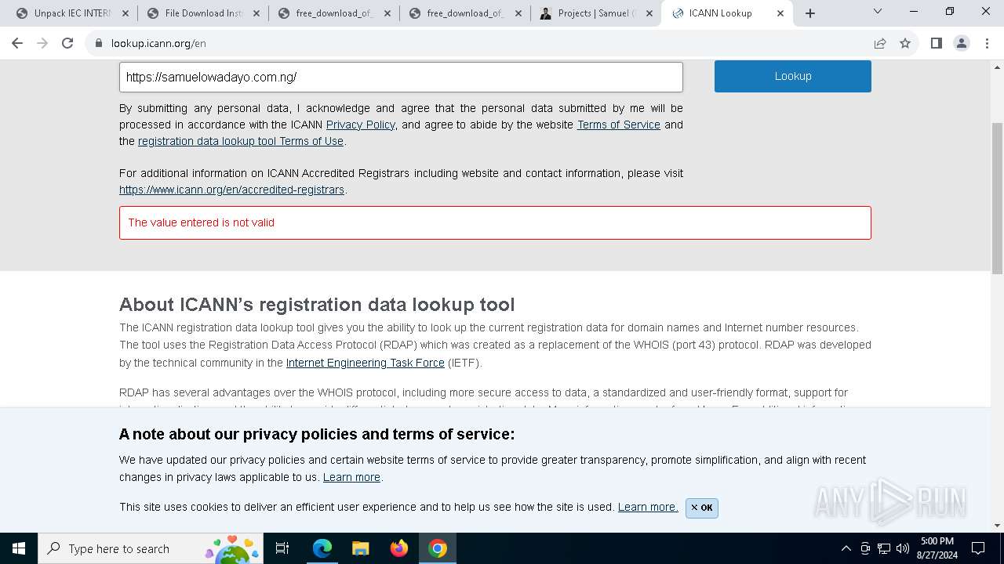Image resolution: width=1004 pixels, height=564 pixels.
Task: Switch to first free_download_of tab
Action: click(333, 13)
